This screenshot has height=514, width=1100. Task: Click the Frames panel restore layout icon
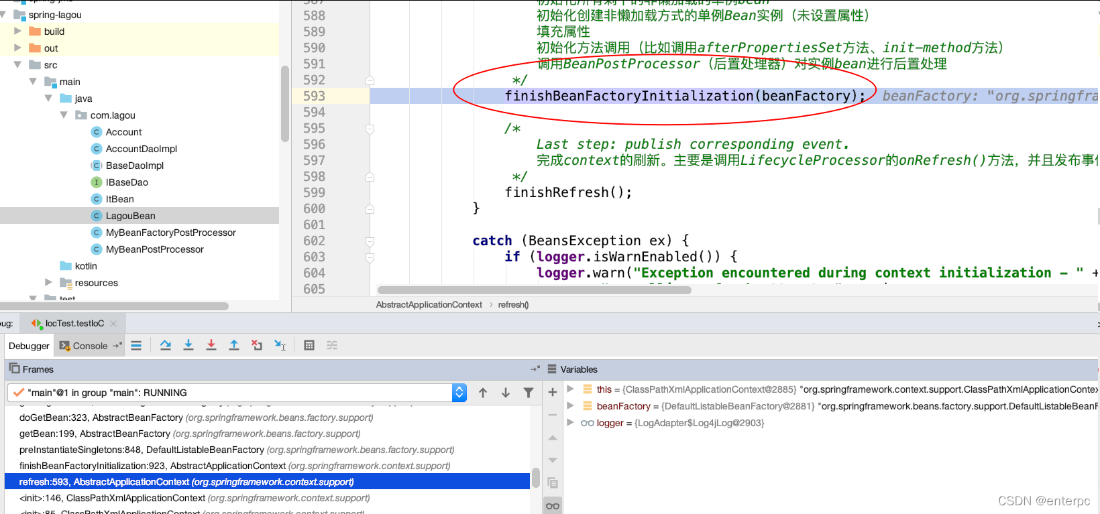point(535,369)
